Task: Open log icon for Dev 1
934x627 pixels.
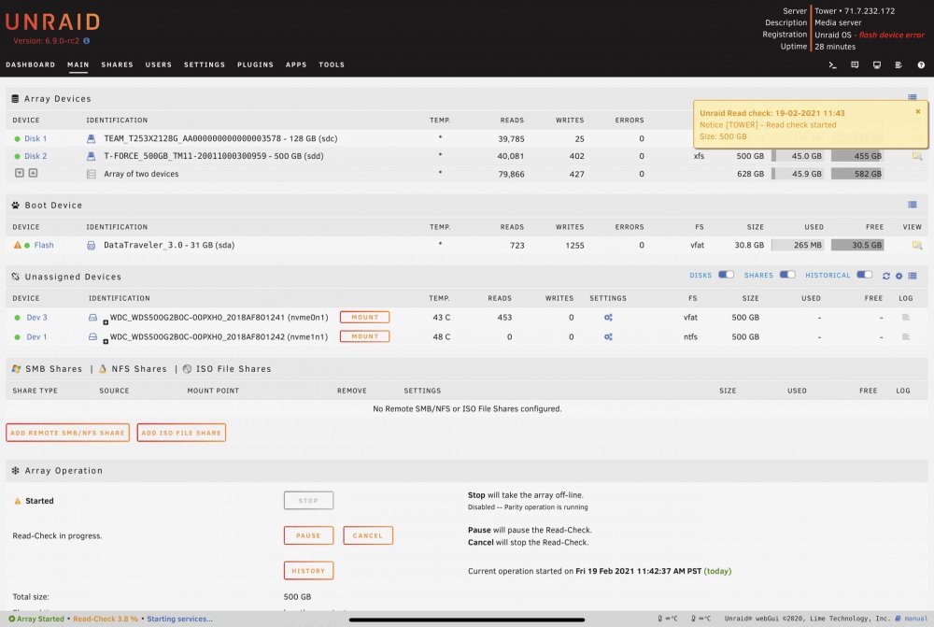Action: (906, 336)
